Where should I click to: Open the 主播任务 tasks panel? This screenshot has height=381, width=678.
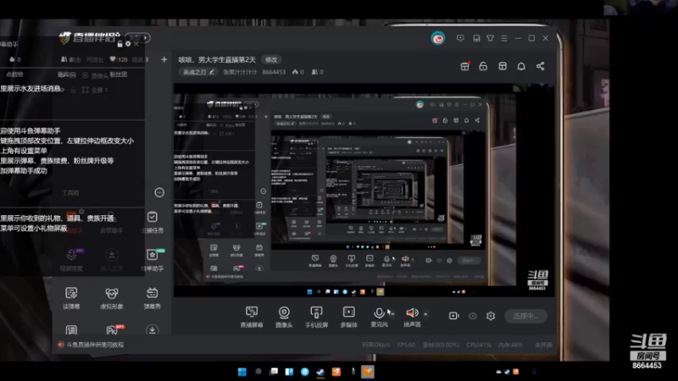tap(153, 222)
